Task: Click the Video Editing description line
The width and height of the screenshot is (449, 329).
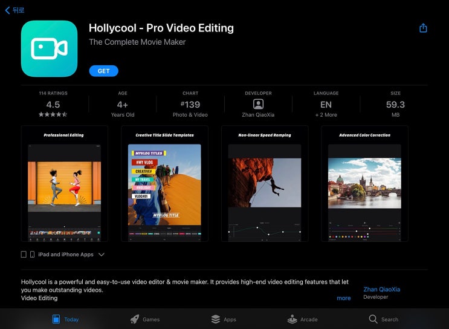Action: [39, 298]
